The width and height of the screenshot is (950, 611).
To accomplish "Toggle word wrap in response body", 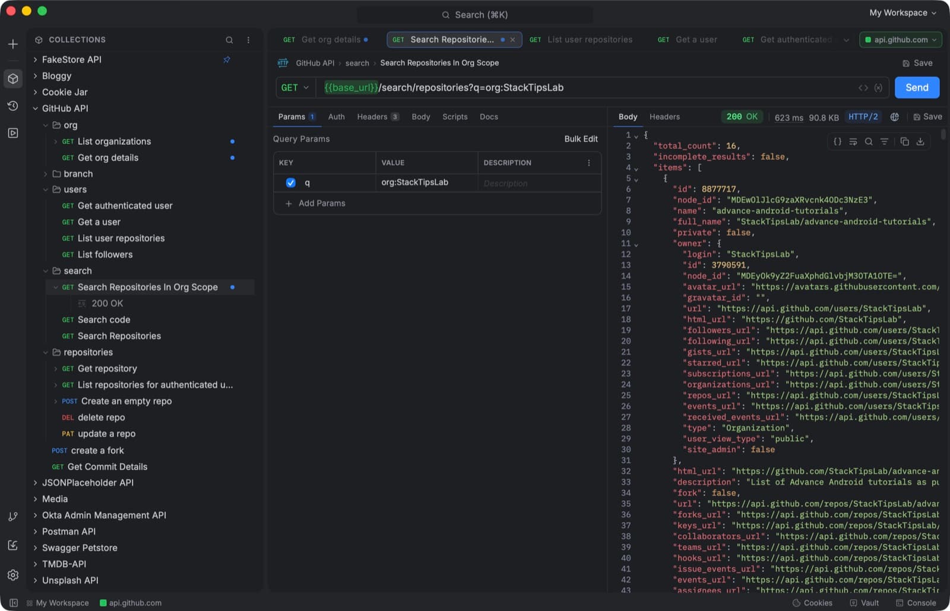I will [x=853, y=141].
